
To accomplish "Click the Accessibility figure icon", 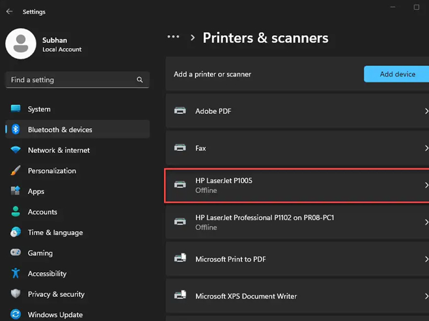I will click(x=15, y=273).
